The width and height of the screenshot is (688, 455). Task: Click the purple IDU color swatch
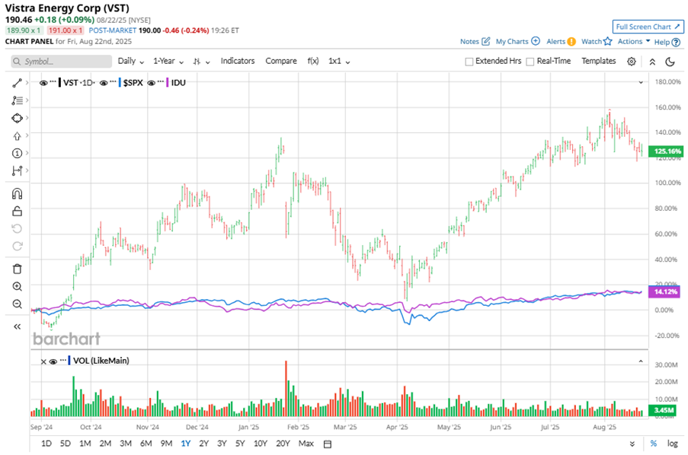click(167, 82)
